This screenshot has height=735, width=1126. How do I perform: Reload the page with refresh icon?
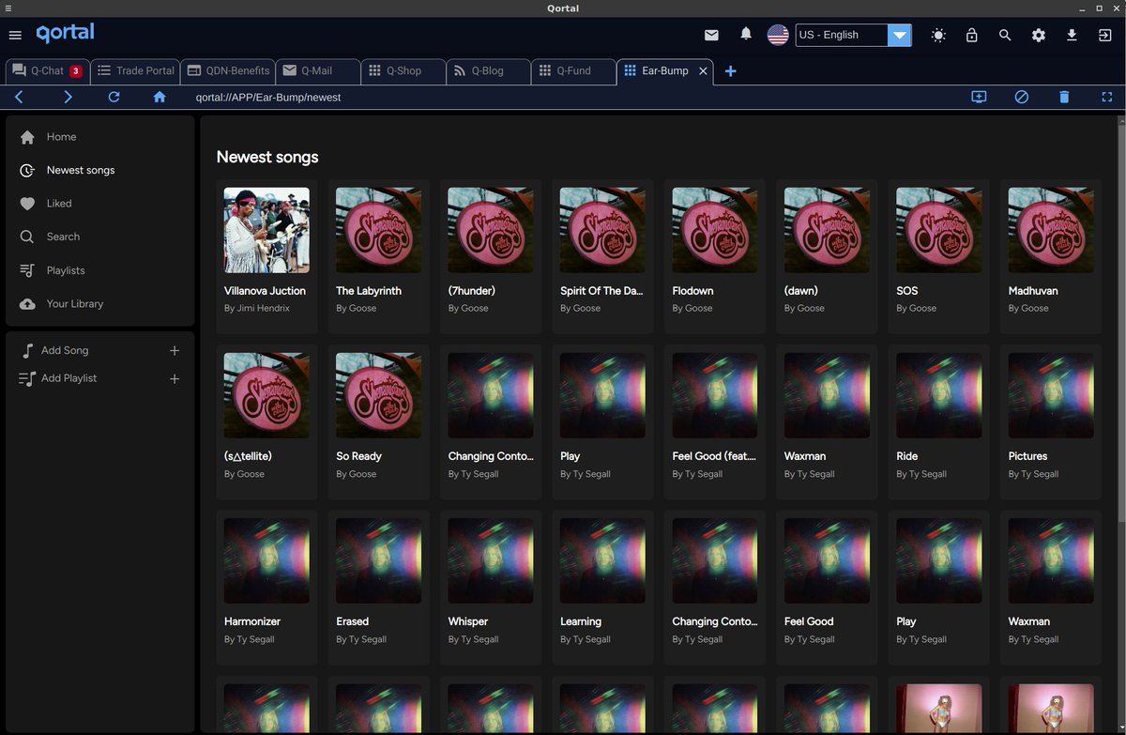point(114,97)
